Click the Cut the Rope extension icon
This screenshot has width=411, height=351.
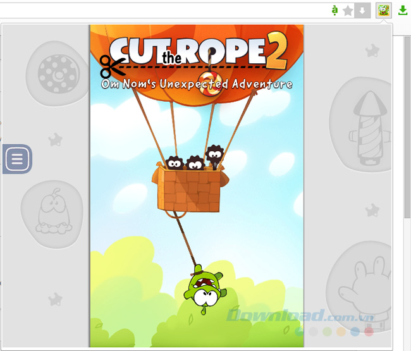click(384, 11)
